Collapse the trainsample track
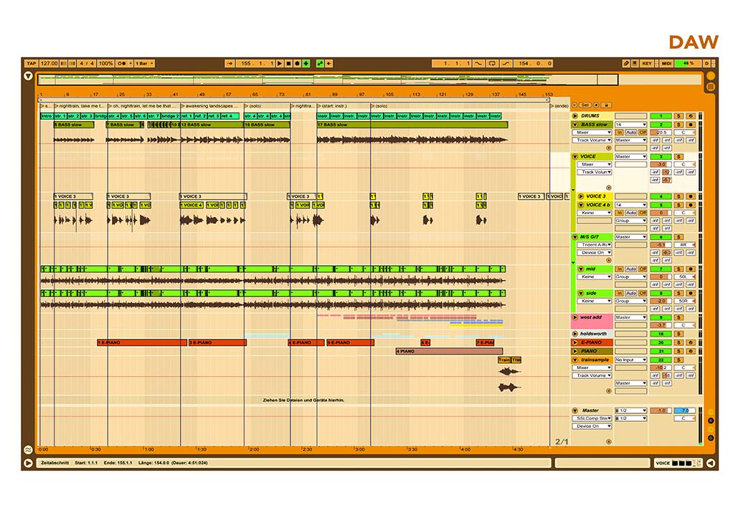The image size is (738, 515). point(574,360)
